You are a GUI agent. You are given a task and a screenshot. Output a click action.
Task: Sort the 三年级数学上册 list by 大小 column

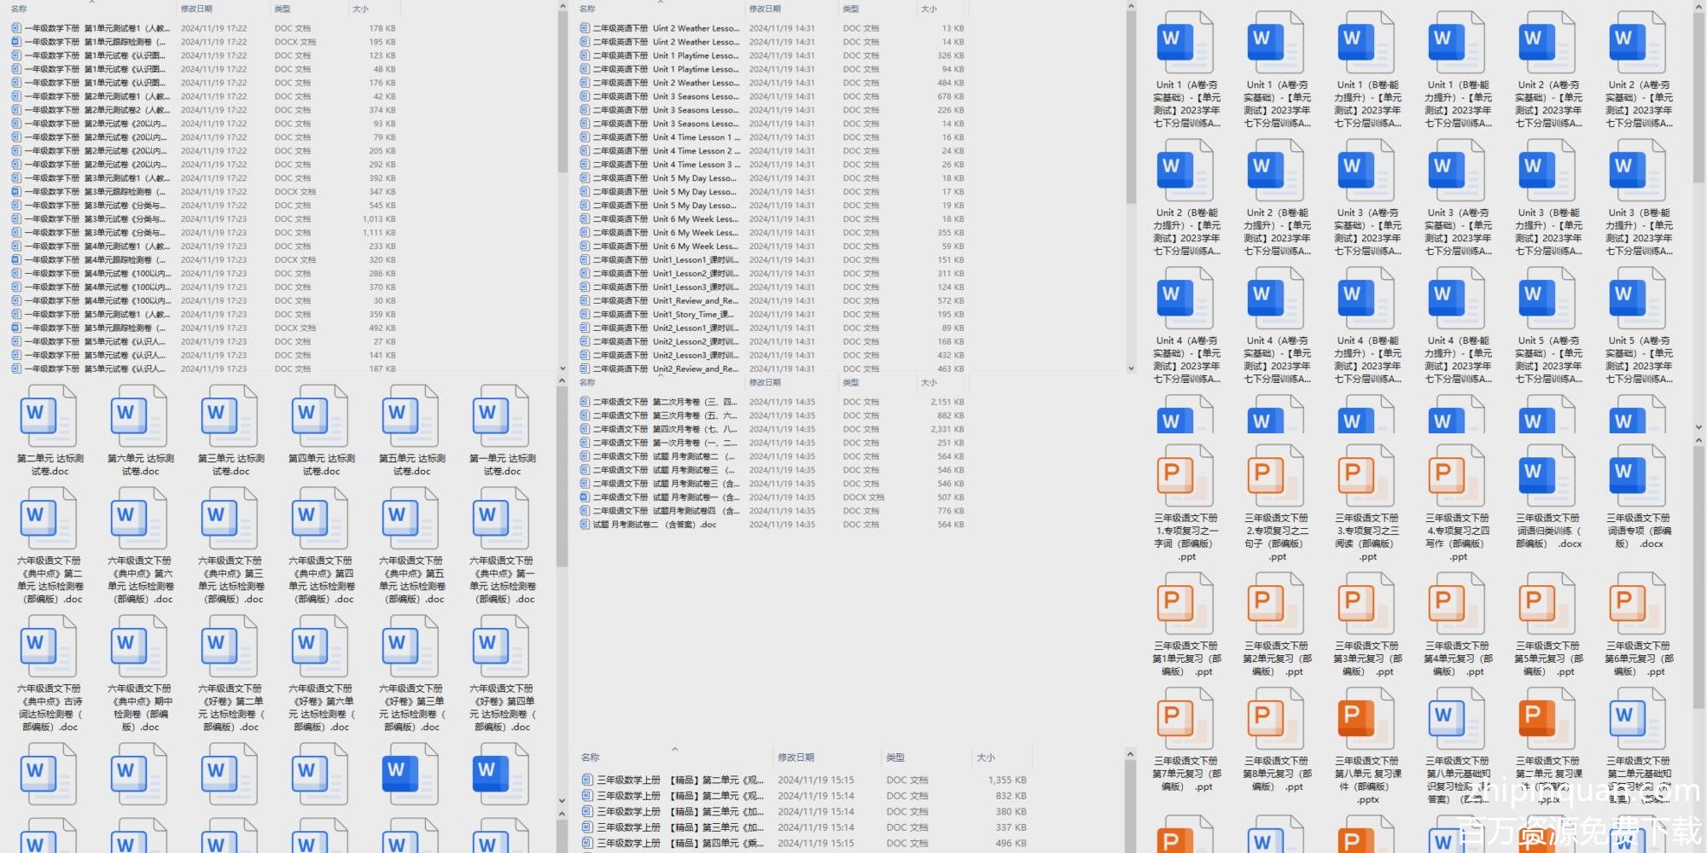986,757
